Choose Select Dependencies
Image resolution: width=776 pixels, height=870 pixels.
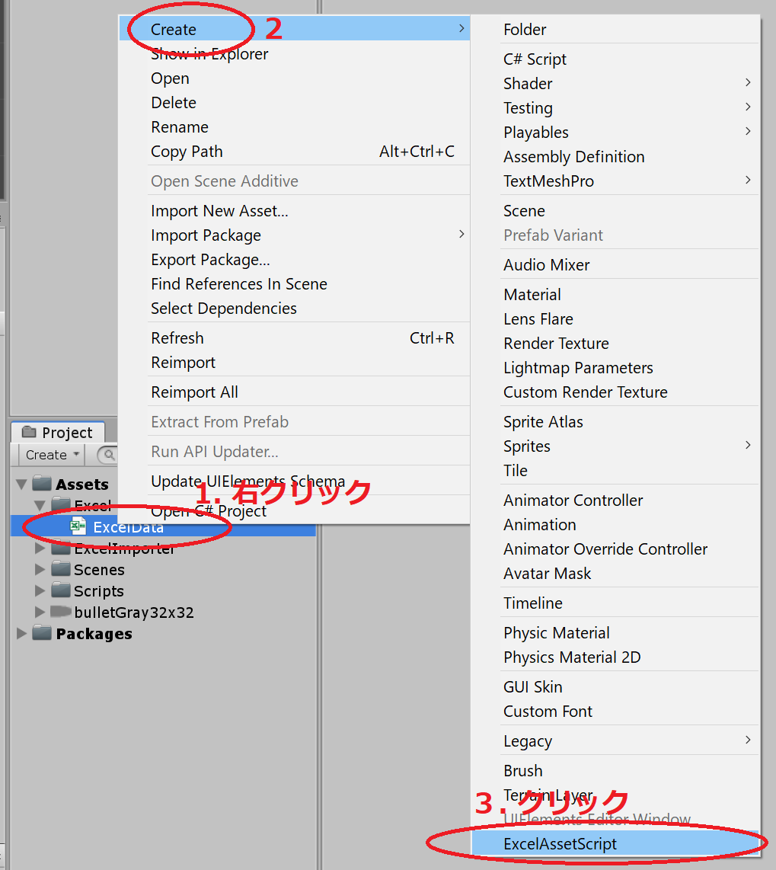[295, 309]
